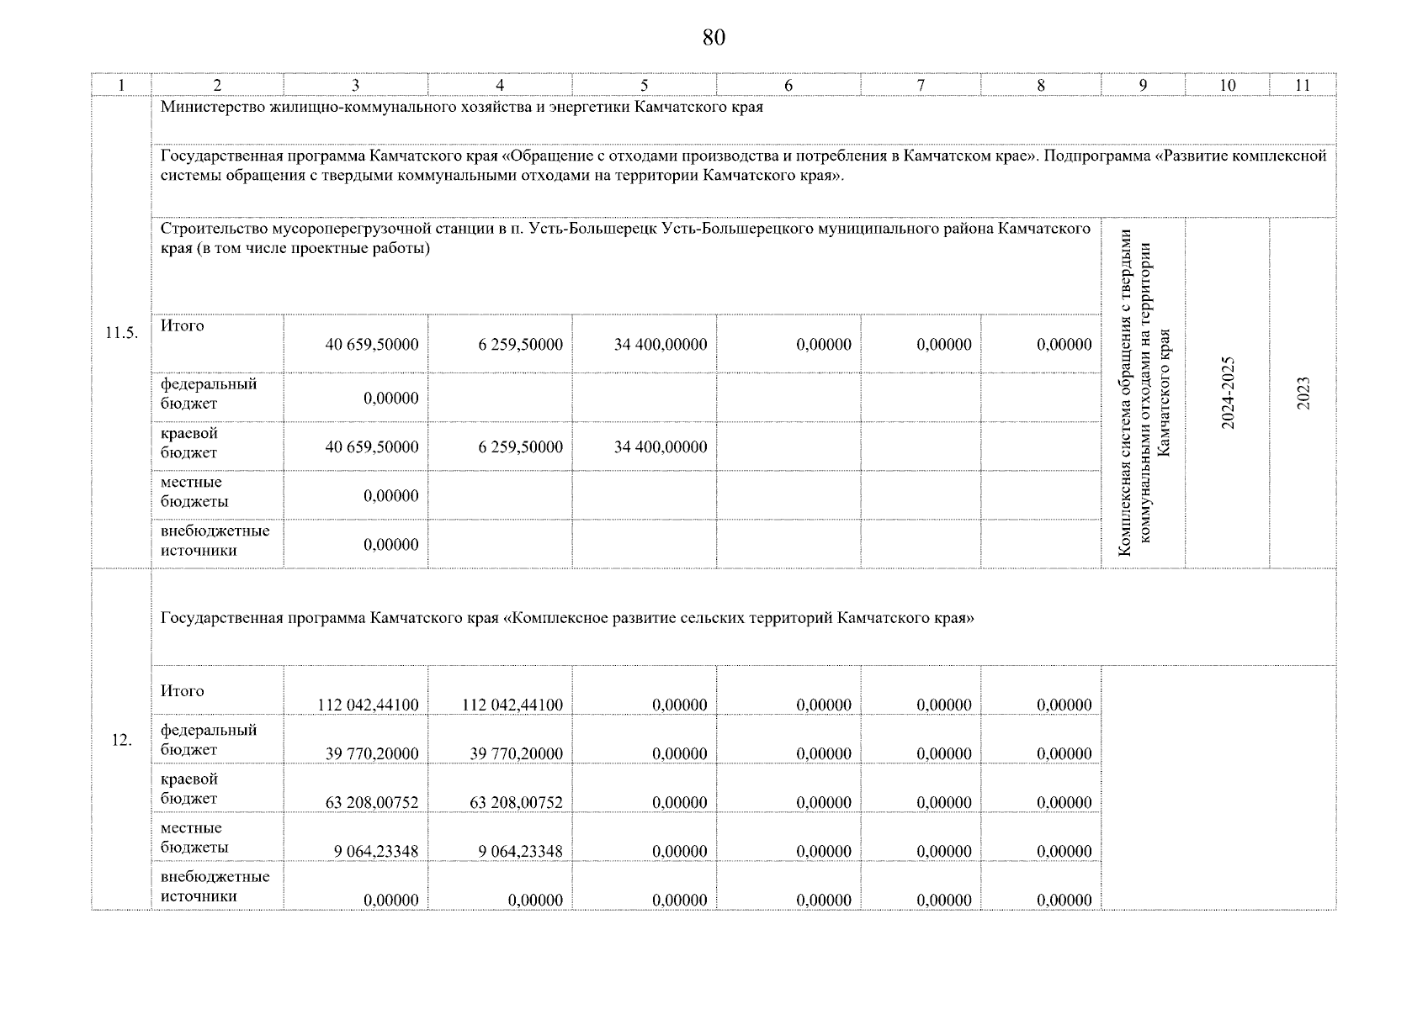
Task: Click the 6 259,50000 value in the 11.5 Итого row
Action: pyautogui.click(x=520, y=345)
